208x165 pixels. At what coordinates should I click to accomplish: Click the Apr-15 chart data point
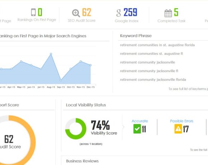coord(11,69)
